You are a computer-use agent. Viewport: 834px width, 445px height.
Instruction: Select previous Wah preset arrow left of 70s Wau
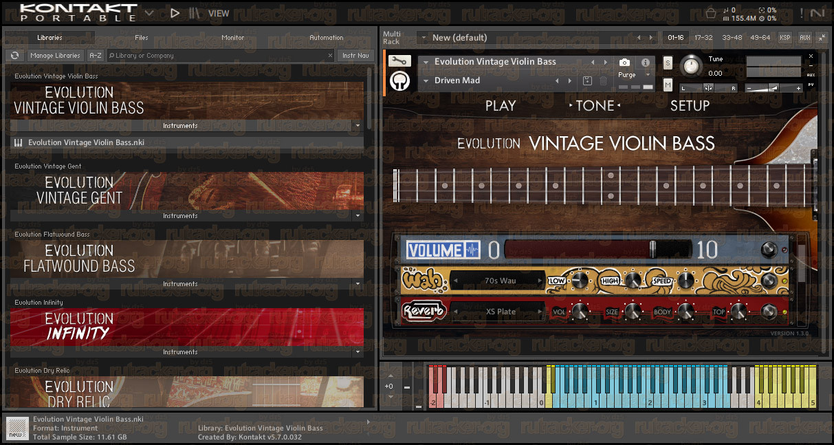point(455,281)
